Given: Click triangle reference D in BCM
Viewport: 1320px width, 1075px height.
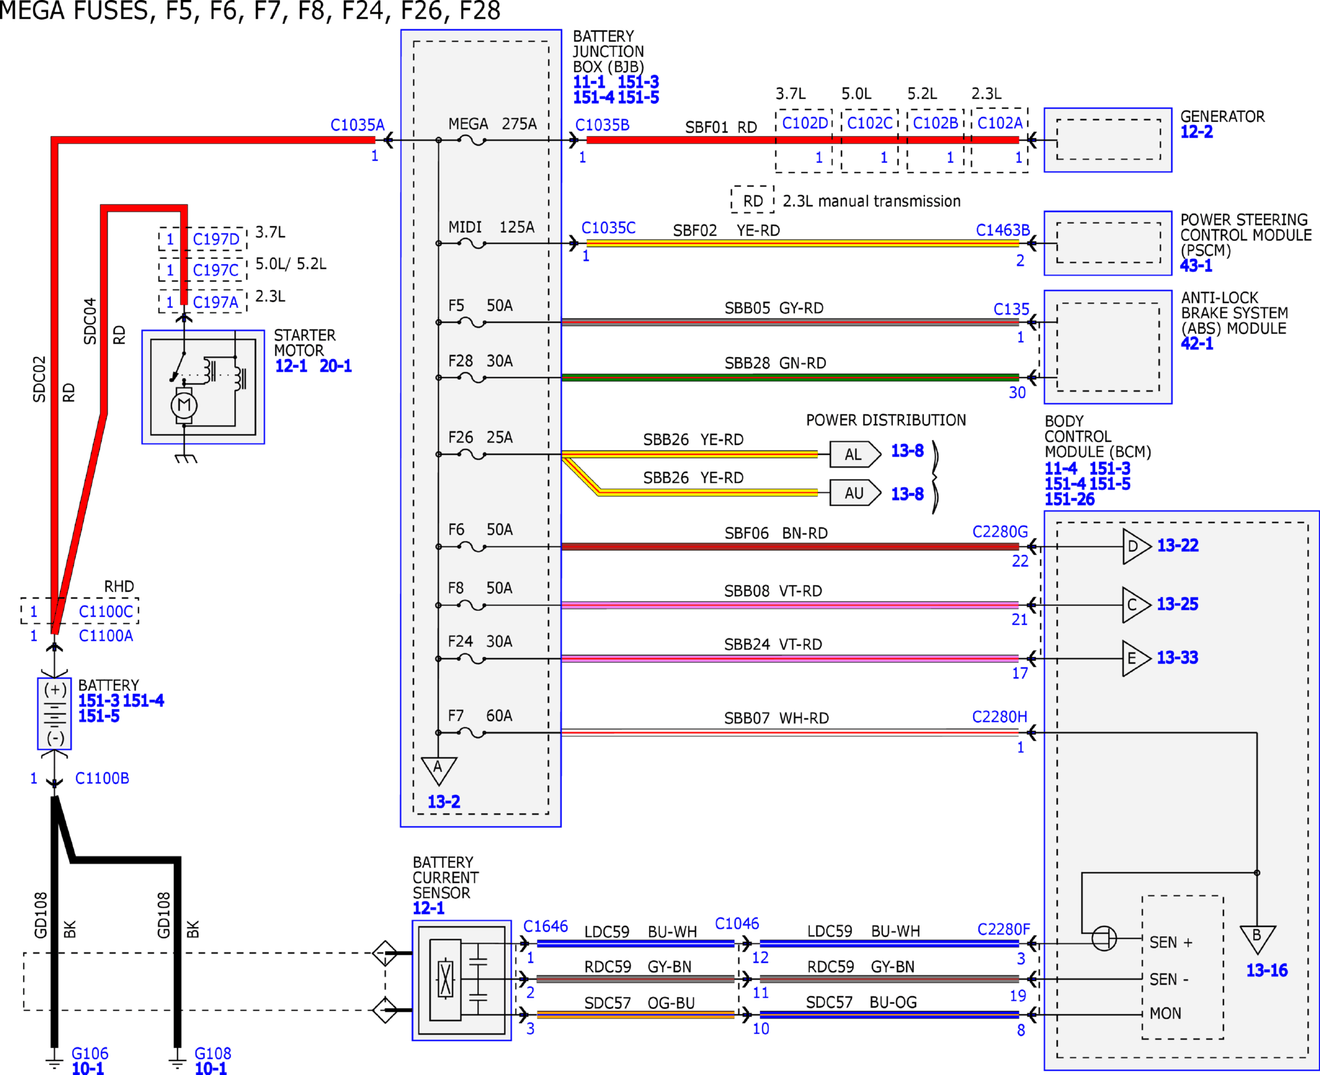Looking at the screenshot, I should [1137, 546].
